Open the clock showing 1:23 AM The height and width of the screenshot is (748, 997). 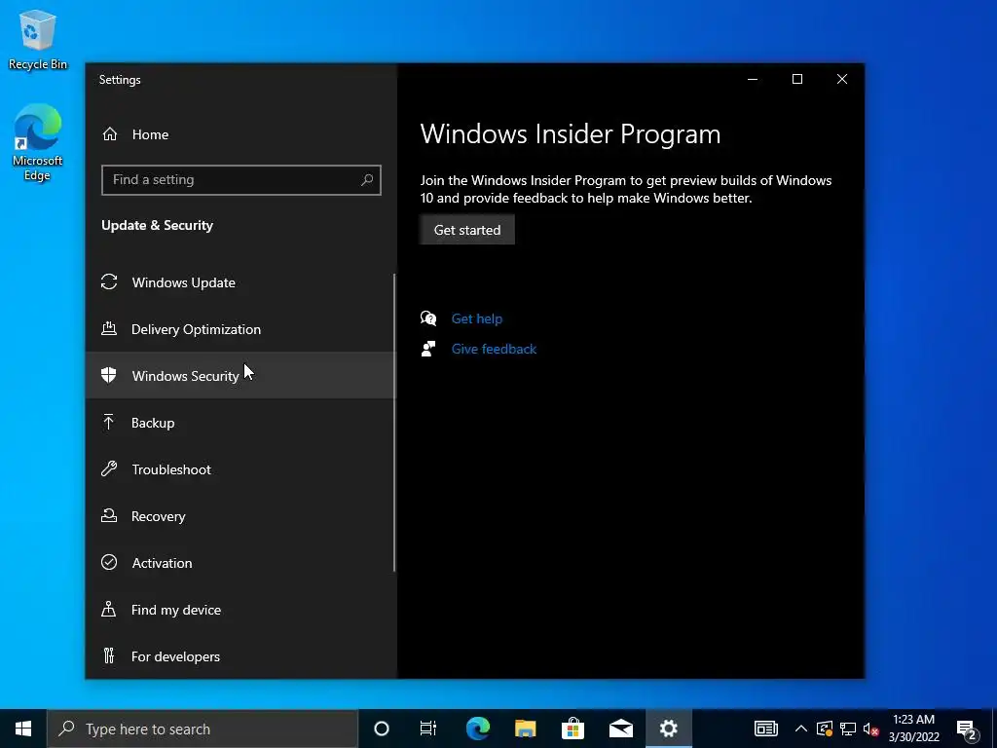point(913,729)
